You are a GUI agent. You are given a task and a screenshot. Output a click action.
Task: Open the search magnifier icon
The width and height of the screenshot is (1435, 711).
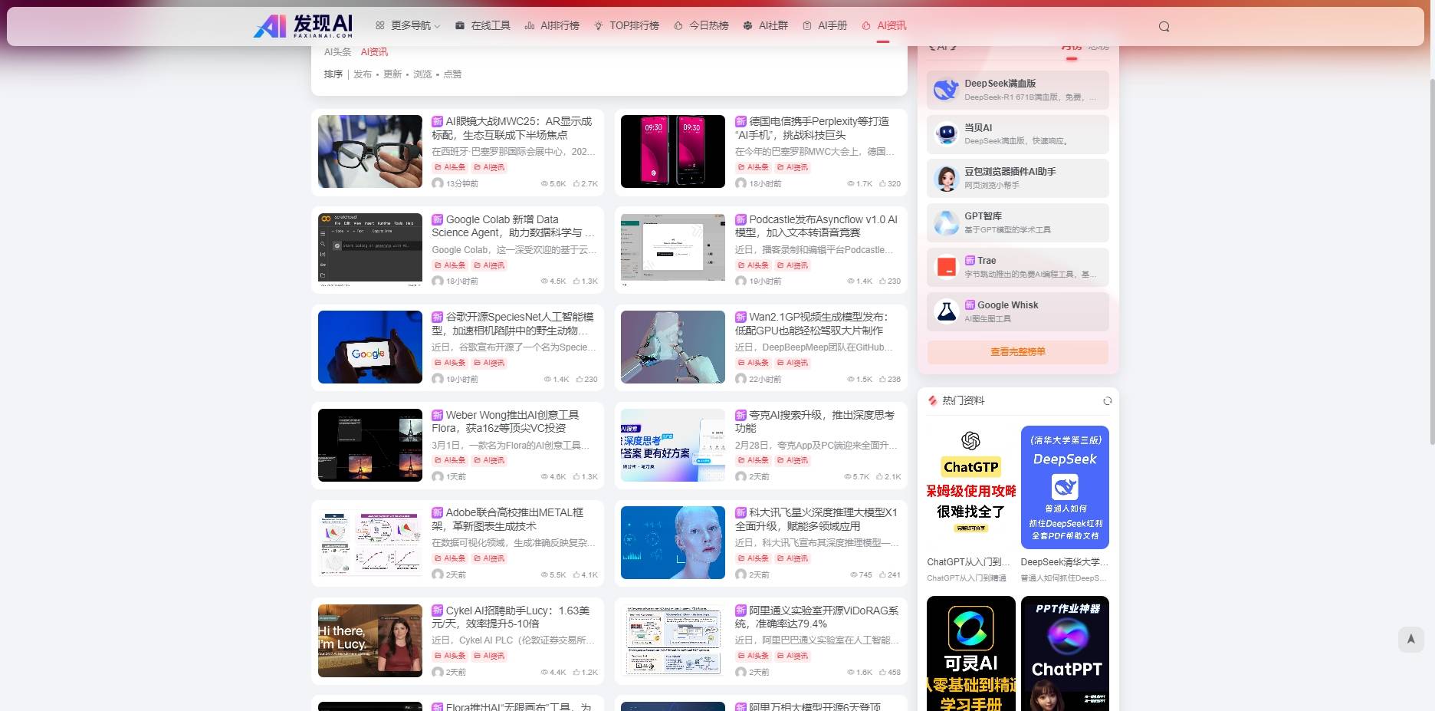1164,26
